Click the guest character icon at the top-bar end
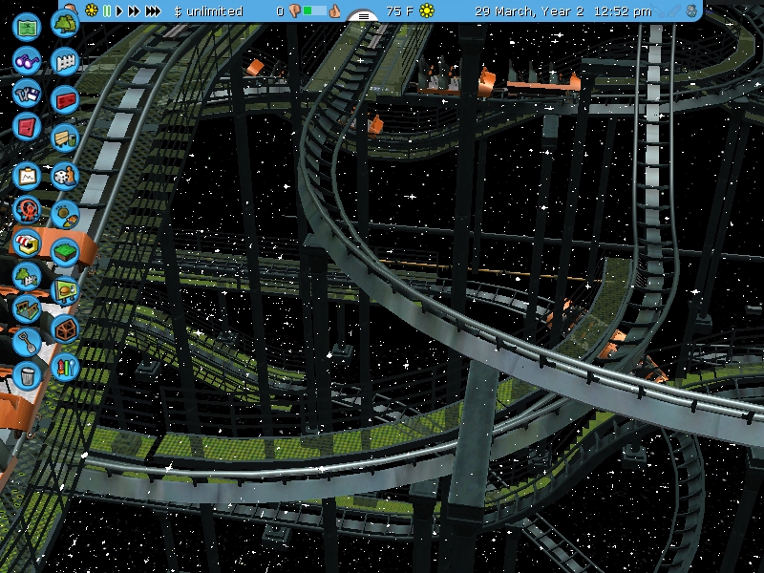This screenshot has height=573, width=764. pyautogui.click(x=691, y=11)
